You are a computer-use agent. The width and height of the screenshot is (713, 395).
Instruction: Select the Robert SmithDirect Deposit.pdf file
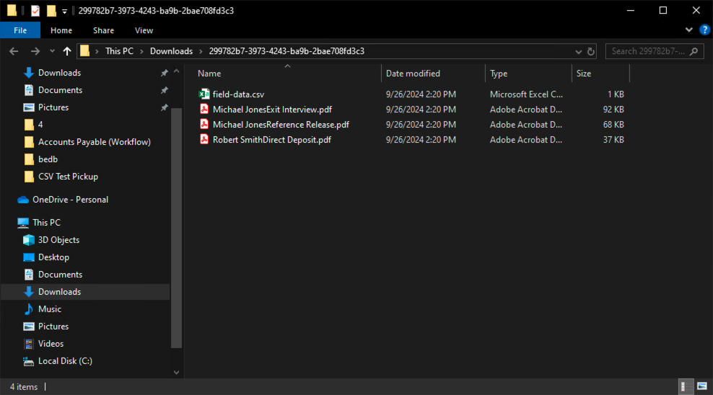(x=271, y=140)
